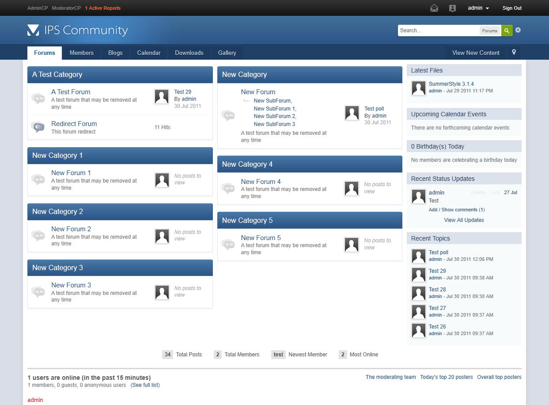Screen dimensions: 549x405
Task: Click the IPS Community logo
Action: coord(77,30)
